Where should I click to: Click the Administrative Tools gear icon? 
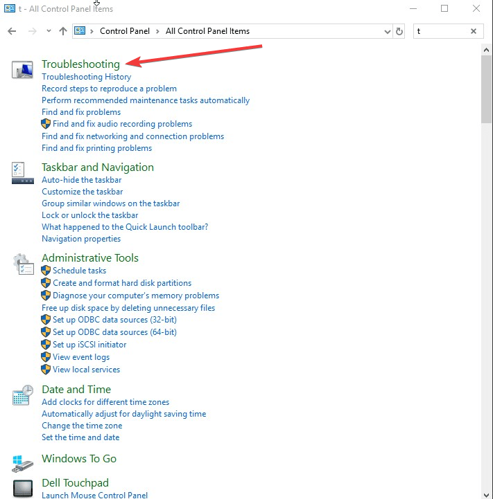23,264
